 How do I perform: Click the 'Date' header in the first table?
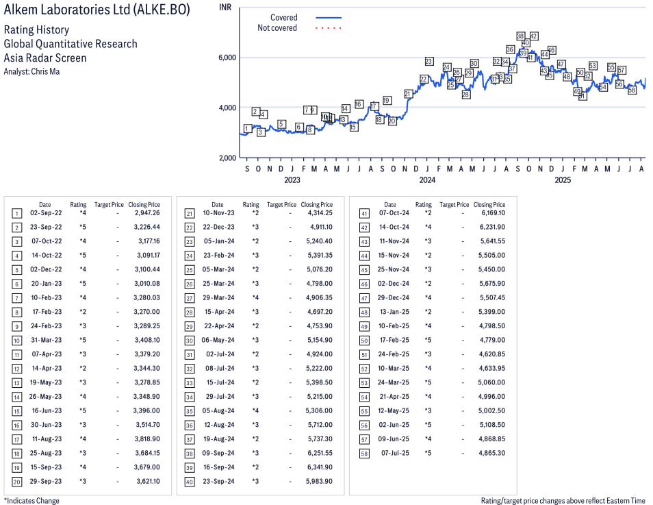45,205
